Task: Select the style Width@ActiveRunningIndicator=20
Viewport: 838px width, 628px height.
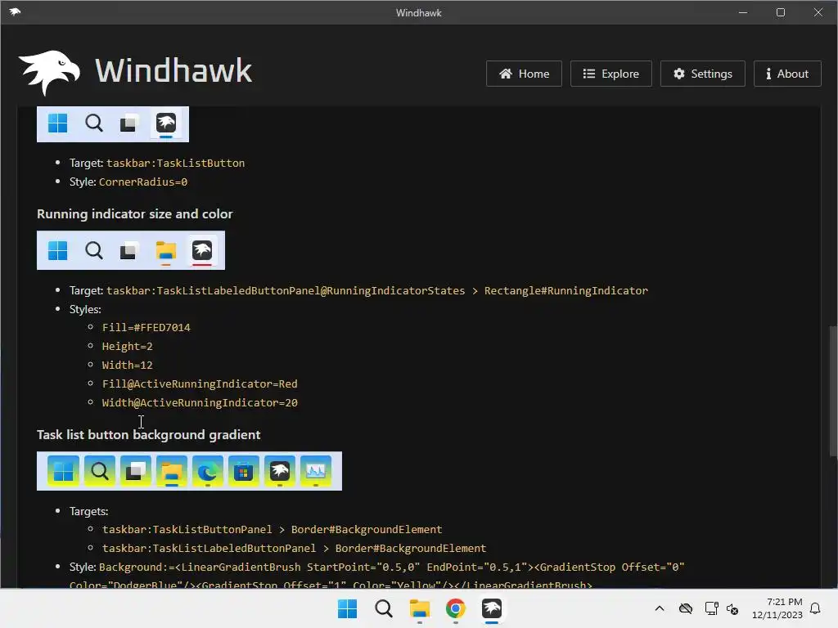Action: click(200, 402)
